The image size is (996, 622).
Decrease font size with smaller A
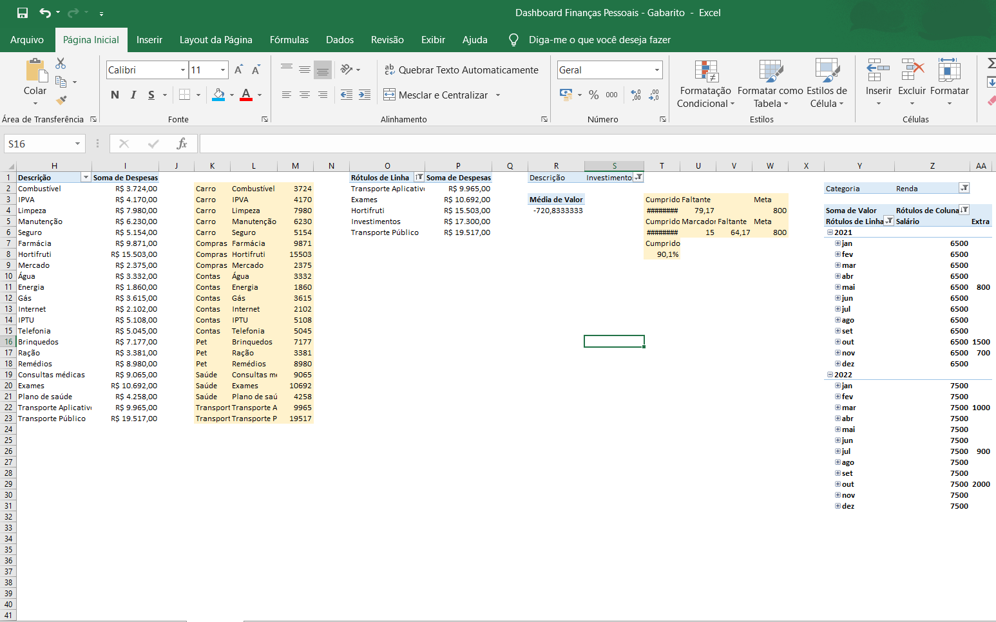(256, 70)
